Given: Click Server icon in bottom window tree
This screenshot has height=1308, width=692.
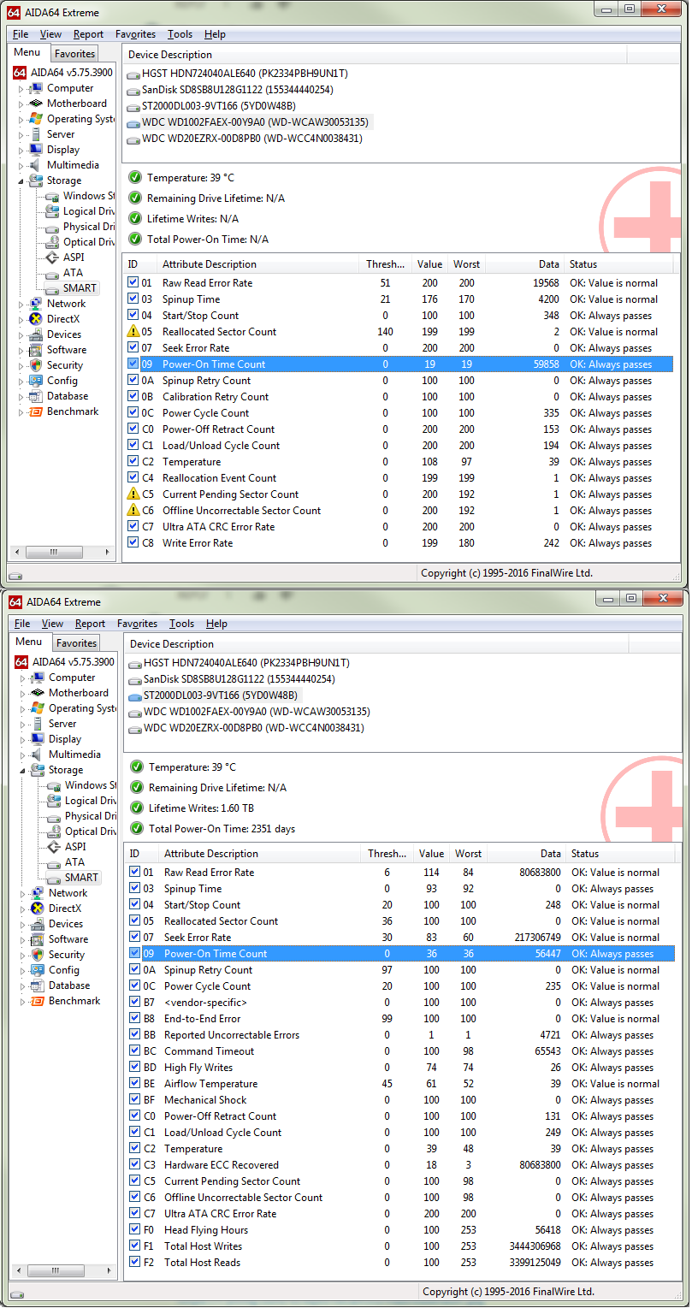Looking at the screenshot, I should pyautogui.click(x=38, y=724).
